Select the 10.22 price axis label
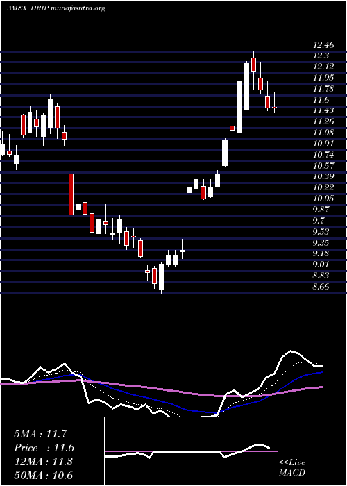This screenshot has height=486, width=347. click(x=323, y=187)
